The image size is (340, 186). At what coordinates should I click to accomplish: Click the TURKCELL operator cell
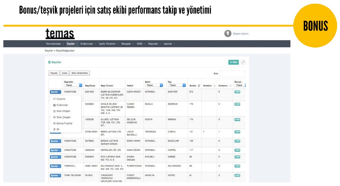(70, 166)
